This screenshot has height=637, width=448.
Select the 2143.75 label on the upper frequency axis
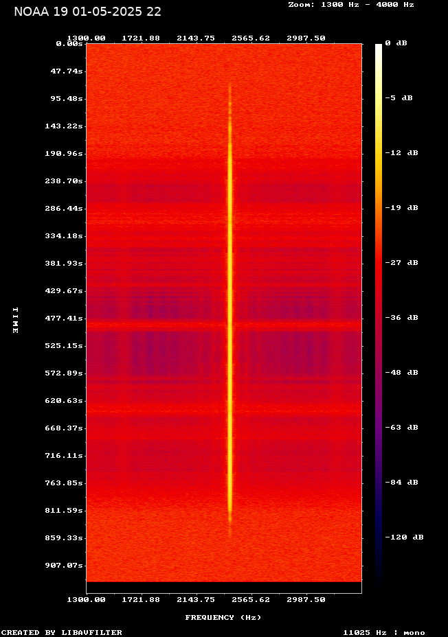[196, 38]
